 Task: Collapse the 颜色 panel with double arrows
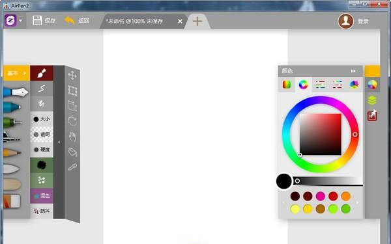(x=353, y=71)
